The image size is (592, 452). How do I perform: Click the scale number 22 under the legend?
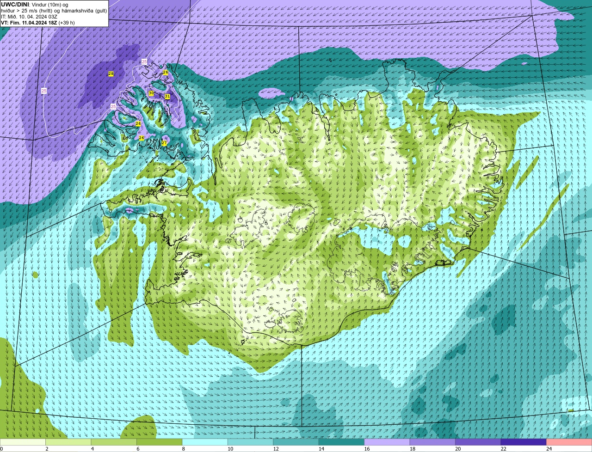503,449
